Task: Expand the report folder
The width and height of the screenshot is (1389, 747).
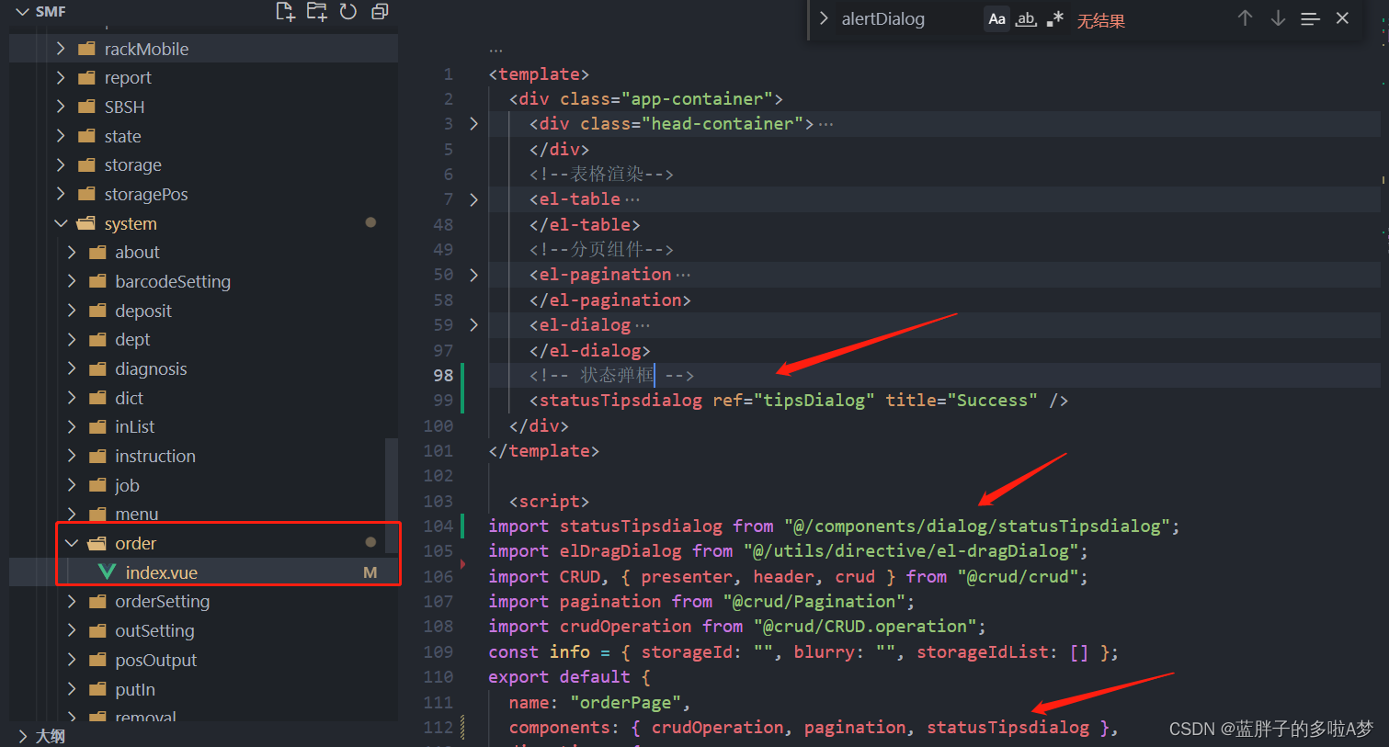Action: tap(61, 78)
